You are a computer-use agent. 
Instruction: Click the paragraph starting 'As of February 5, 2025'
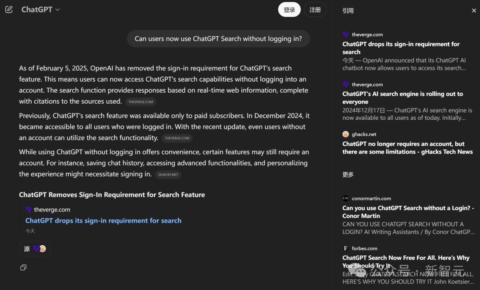tap(164, 85)
